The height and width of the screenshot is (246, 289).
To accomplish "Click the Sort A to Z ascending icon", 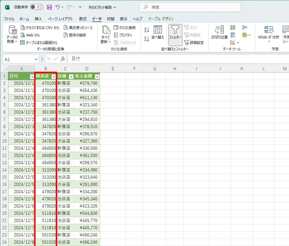I will coord(147,29).
